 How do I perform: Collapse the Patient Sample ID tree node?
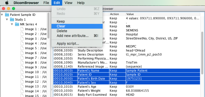[x=2, y=15]
